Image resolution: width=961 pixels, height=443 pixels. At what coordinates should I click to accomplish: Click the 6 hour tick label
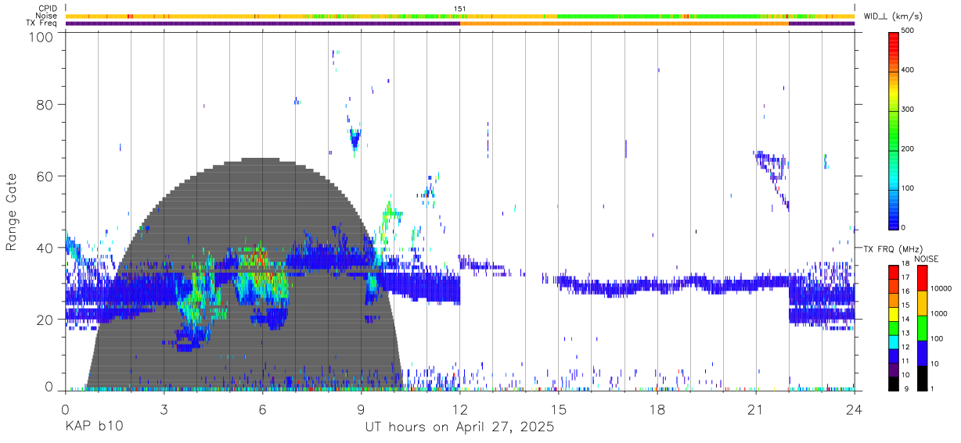pyautogui.click(x=262, y=409)
